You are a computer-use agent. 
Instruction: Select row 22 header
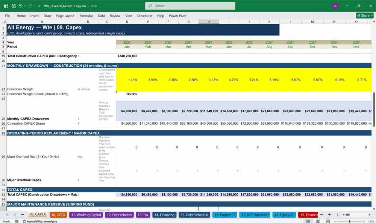3,80
